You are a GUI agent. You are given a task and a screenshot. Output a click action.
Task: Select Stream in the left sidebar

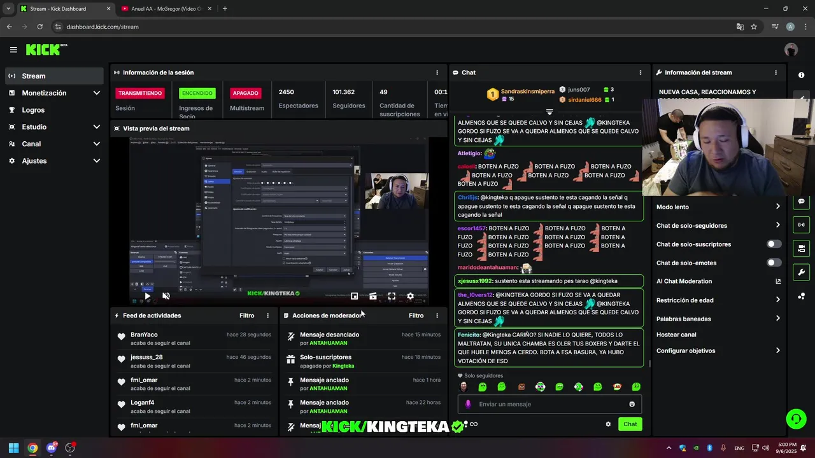tap(53, 76)
